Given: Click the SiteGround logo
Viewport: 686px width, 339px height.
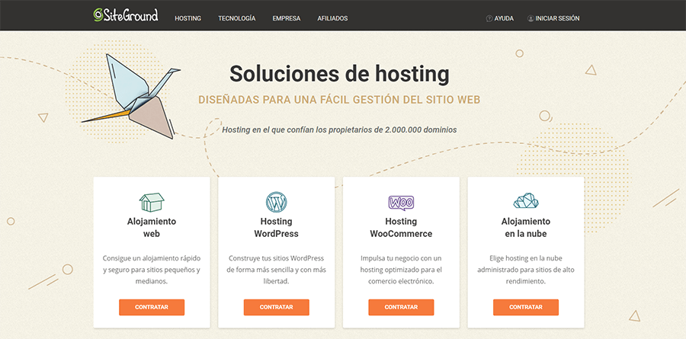Looking at the screenshot, I should pos(126,15).
